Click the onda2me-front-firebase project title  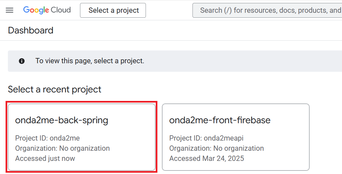220,120
